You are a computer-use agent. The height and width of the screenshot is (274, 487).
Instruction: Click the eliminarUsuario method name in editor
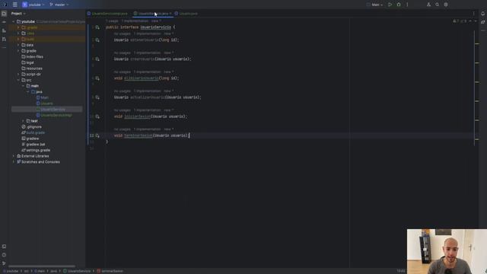pos(142,78)
